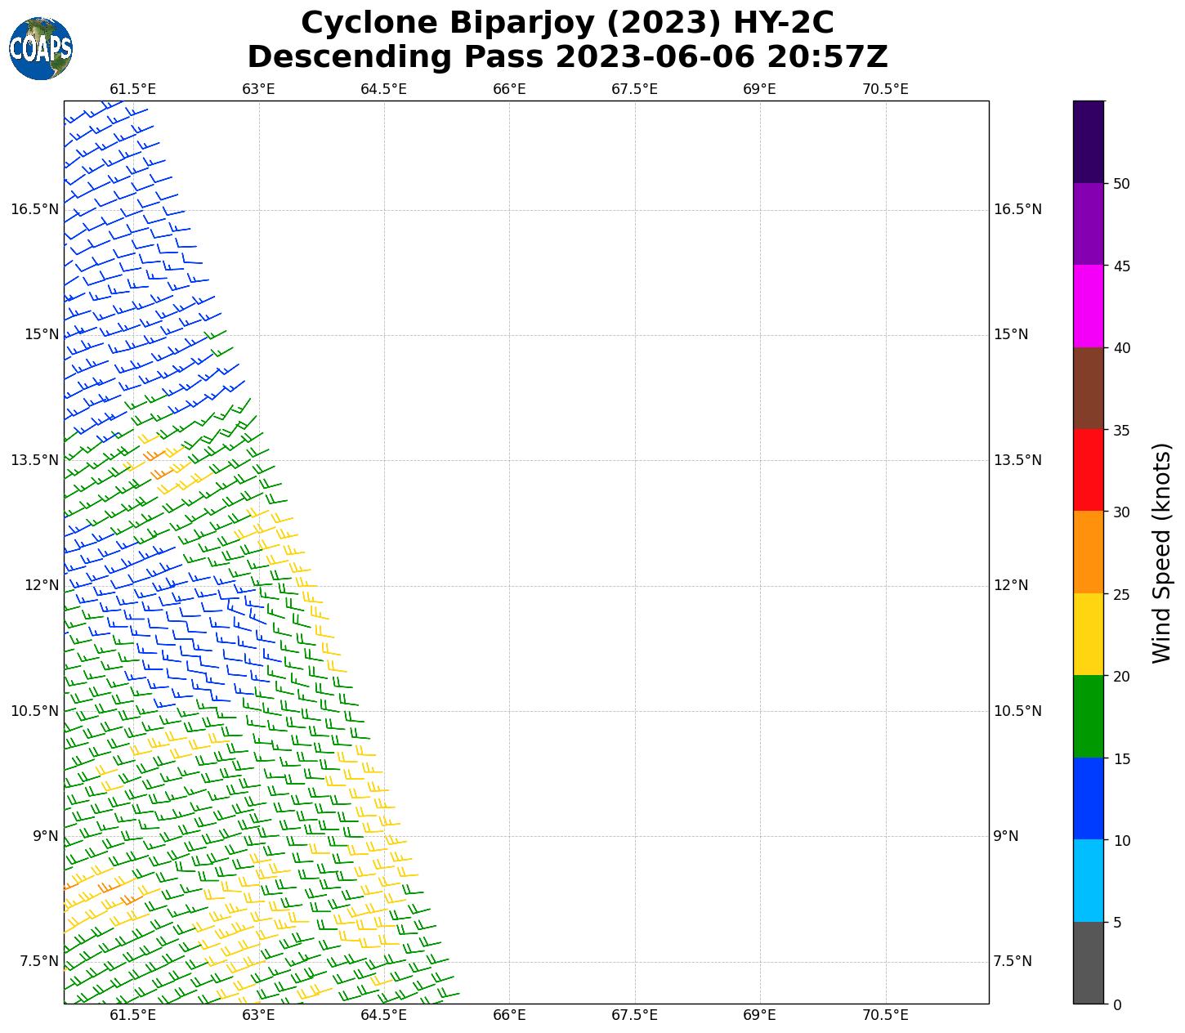Image resolution: width=1185 pixels, height=1033 pixels.
Task: Select the dark purple top colorbar segment
Action: [1088, 141]
